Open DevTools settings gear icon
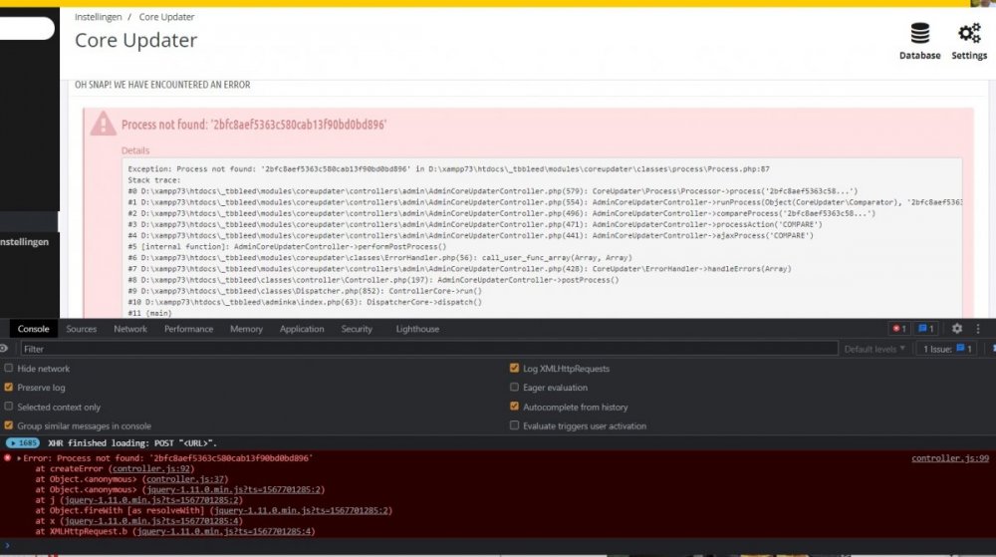This screenshot has height=557, width=996. pyautogui.click(x=956, y=329)
